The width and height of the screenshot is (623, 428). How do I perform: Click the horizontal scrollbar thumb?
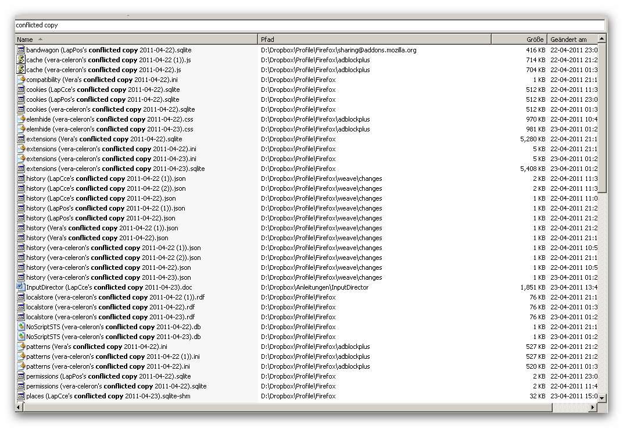coord(288,407)
